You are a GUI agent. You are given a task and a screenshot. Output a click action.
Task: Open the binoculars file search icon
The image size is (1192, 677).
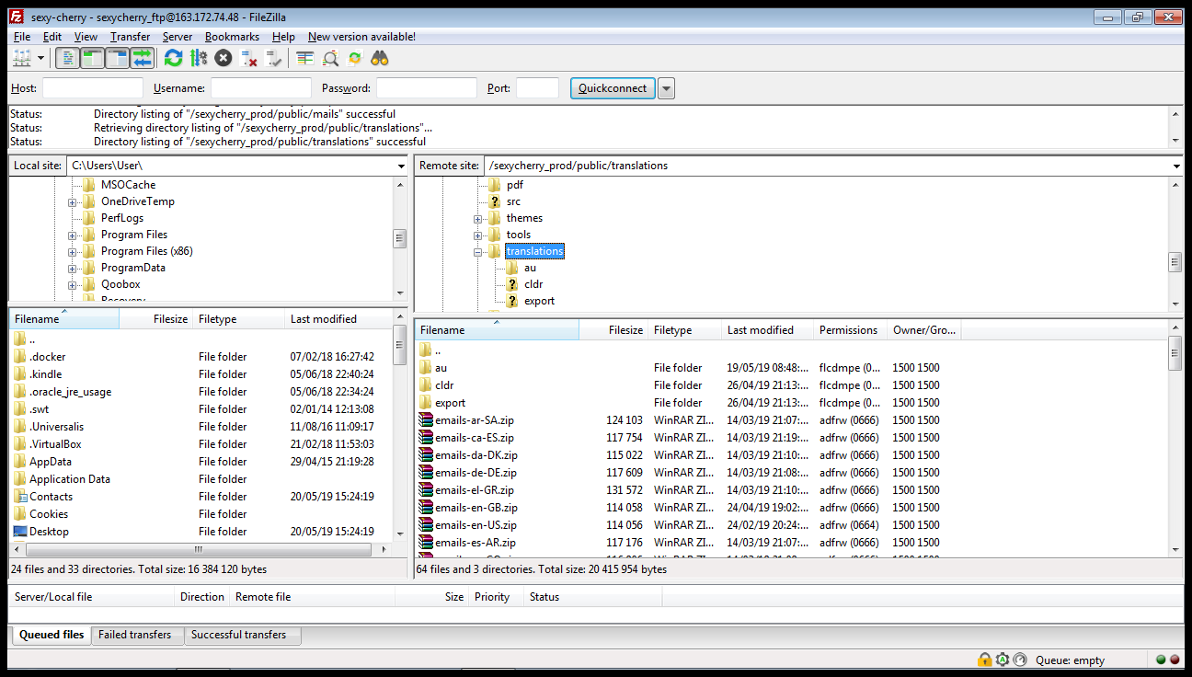380,59
